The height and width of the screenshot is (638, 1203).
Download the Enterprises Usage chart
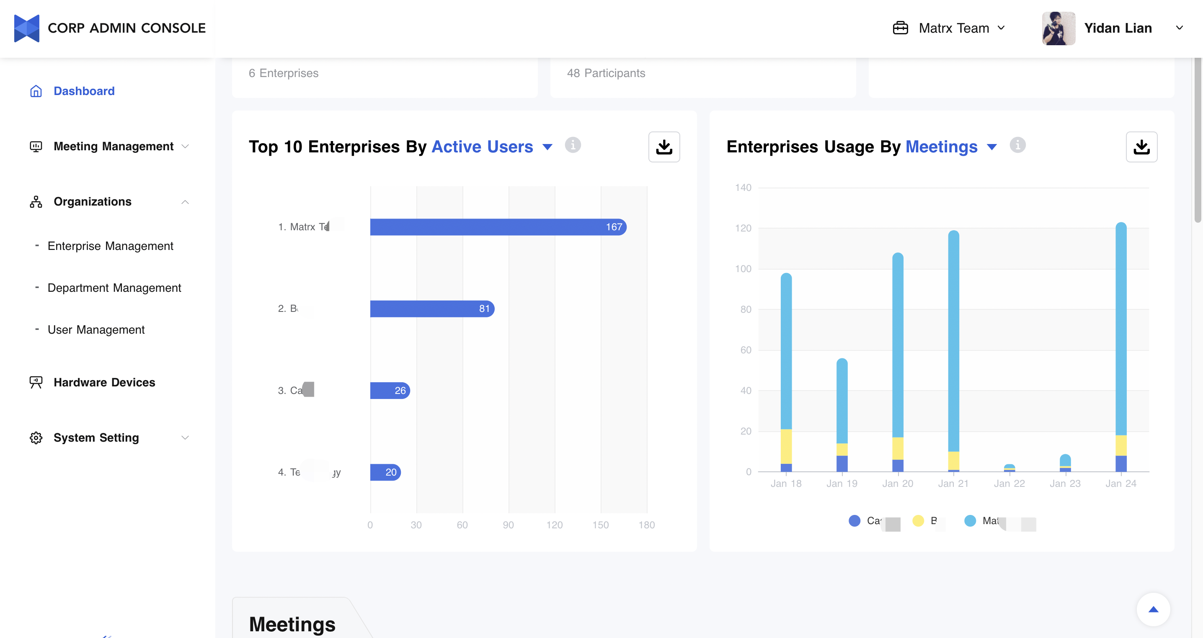[1141, 147]
